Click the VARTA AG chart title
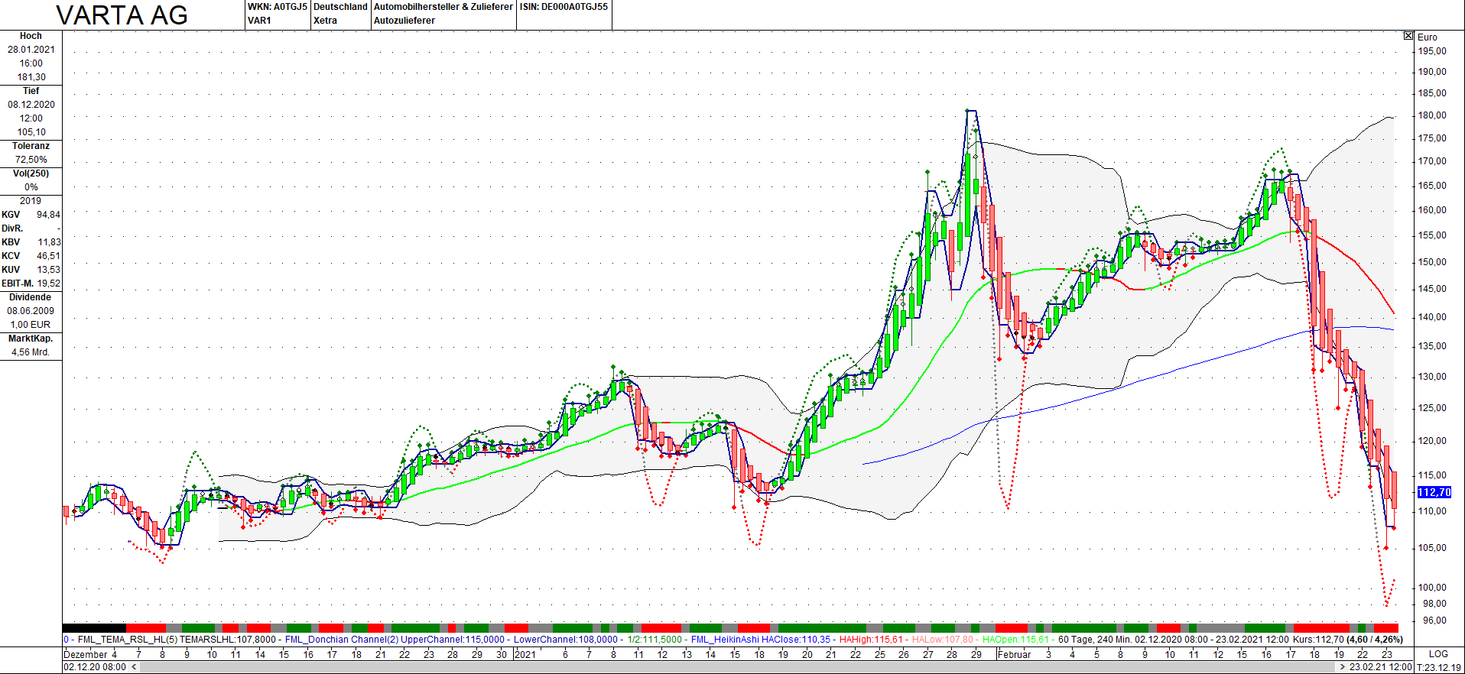The width and height of the screenshot is (1465, 674). point(122,15)
